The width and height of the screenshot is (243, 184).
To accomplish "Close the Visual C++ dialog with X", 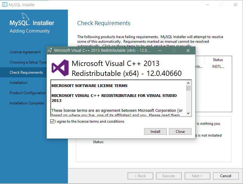I will coord(188,50).
